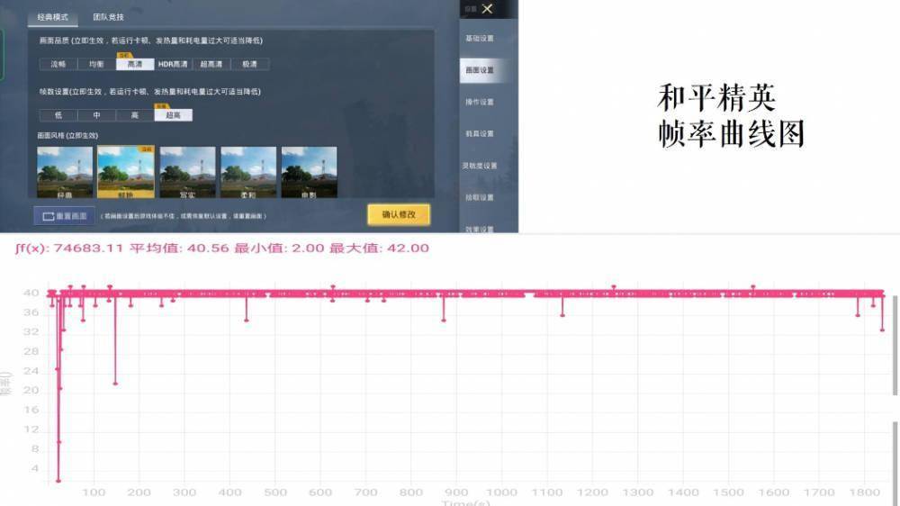
Task: Open 灵敏度设置 in the sidebar
Action: click(x=479, y=166)
